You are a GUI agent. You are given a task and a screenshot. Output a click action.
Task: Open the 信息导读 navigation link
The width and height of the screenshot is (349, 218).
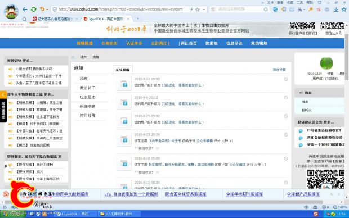(234, 43)
